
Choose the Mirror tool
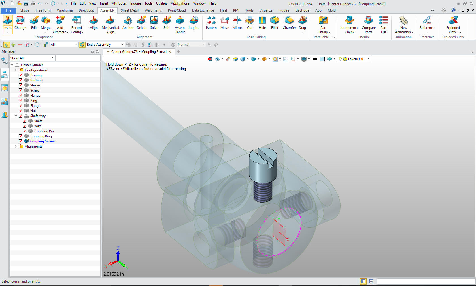click(237, 23)
